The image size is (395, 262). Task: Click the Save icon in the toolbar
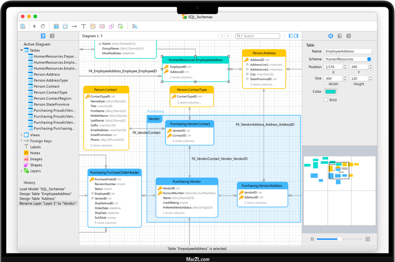coord(23,26)
